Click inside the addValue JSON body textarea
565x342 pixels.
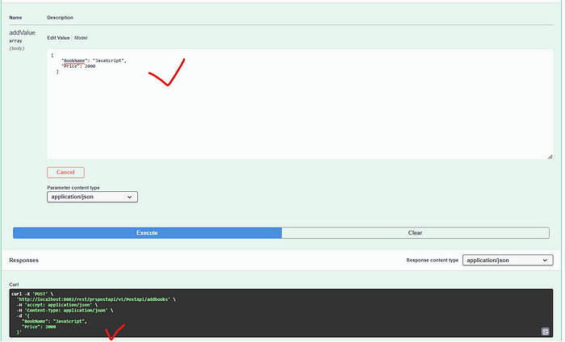pyautogui.click(x=299, y=113)
